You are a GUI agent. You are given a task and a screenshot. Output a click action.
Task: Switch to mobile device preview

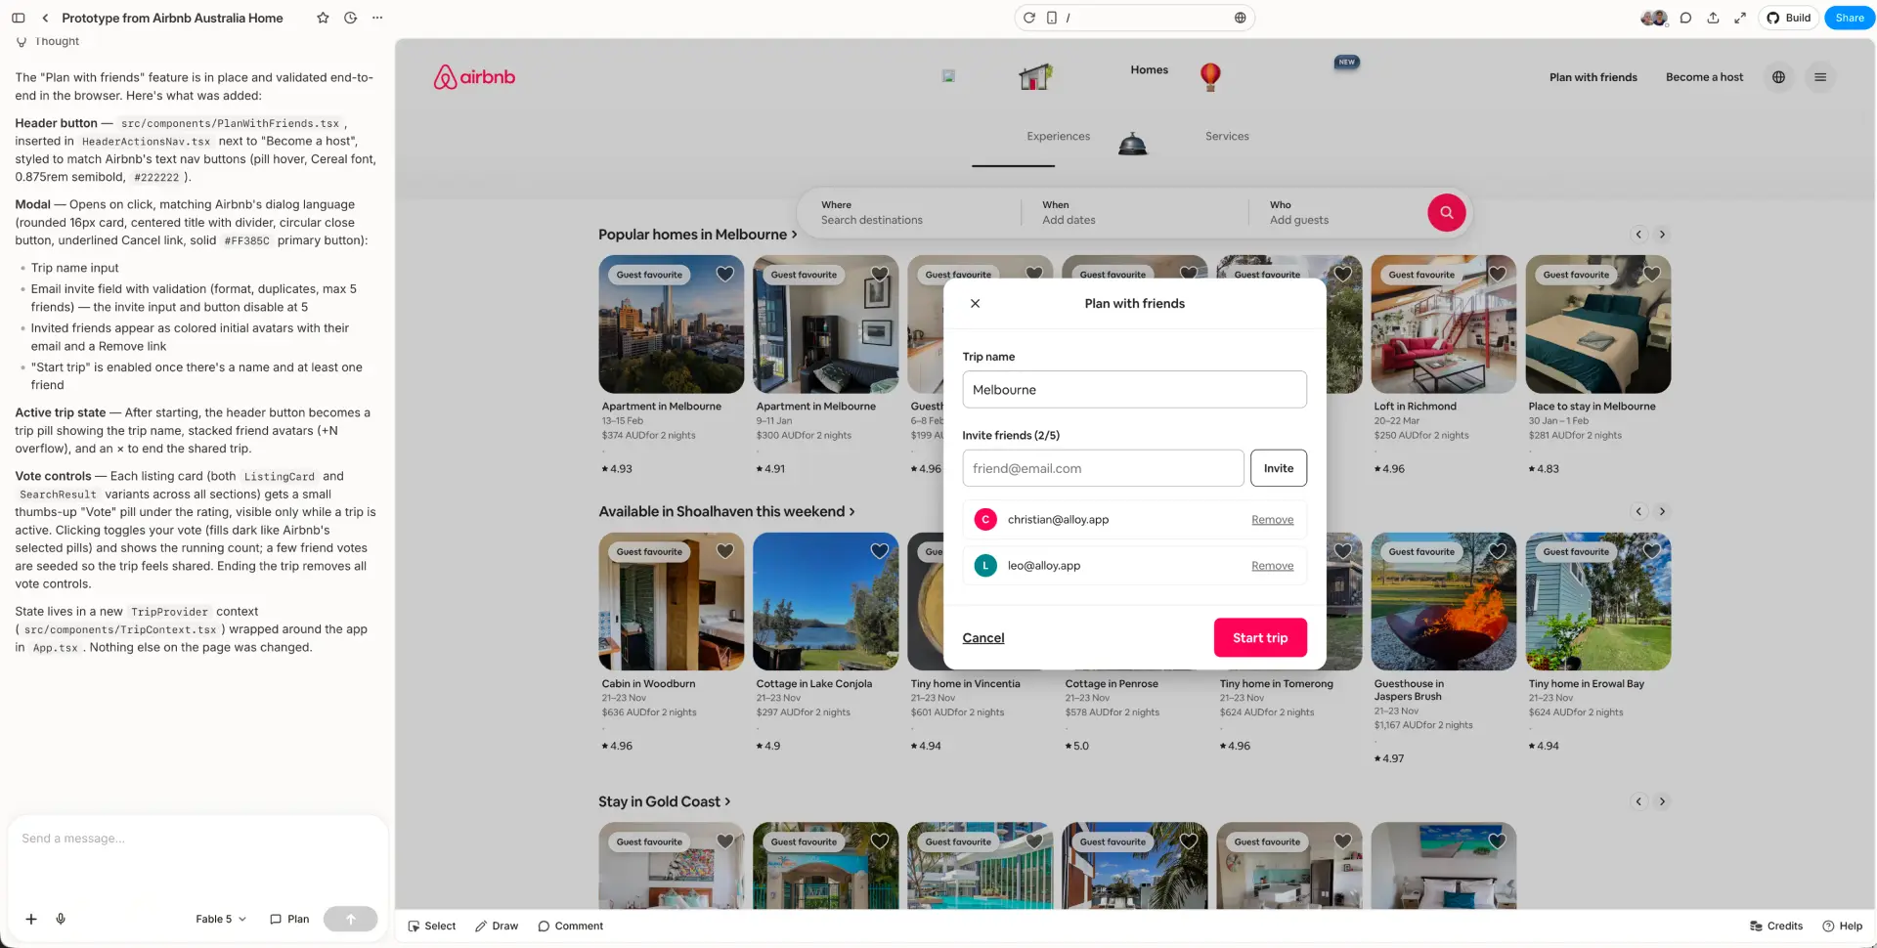1051,18
